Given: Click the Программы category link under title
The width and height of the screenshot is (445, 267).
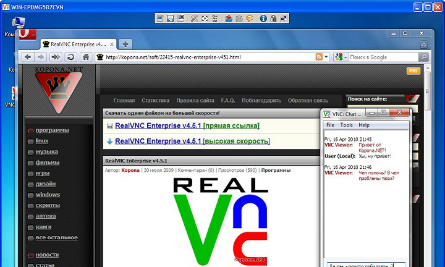Looking at the screenshot, I should click(276, 170).
